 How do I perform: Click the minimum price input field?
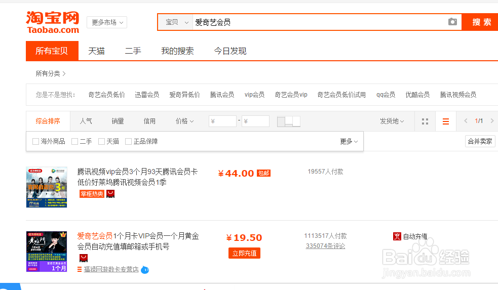point(222,121)
